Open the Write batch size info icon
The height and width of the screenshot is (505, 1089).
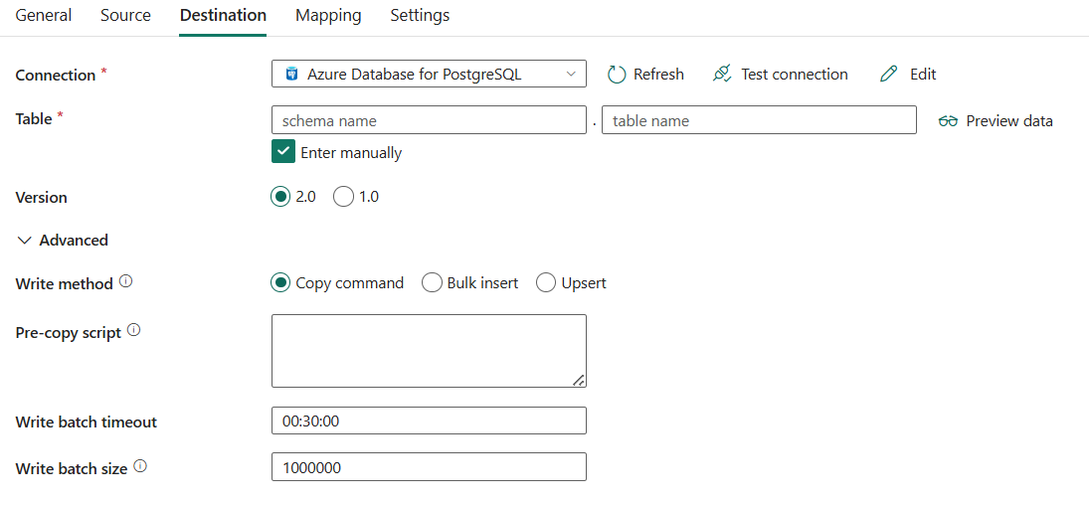[x=140, y=467]
